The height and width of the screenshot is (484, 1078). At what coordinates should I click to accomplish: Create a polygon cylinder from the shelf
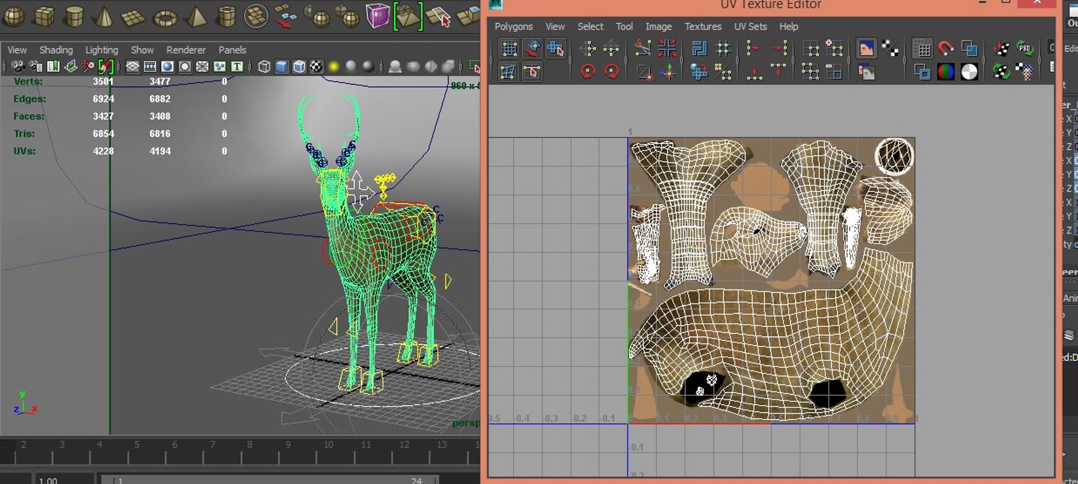(74, 16)
